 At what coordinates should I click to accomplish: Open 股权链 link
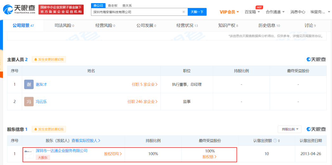point(210,157)
